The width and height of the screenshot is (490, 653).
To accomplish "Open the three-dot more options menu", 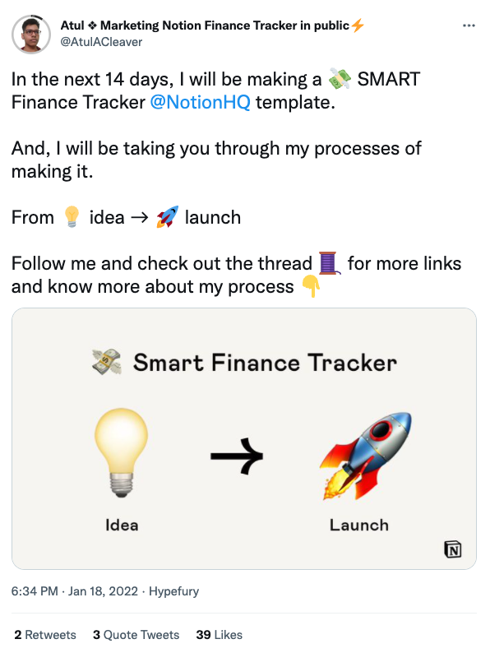I will (469, 25).
